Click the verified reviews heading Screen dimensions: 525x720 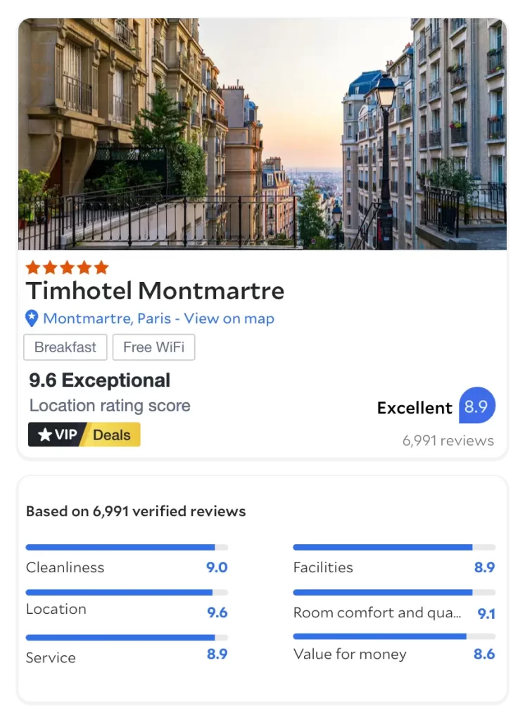pos(136,511)
